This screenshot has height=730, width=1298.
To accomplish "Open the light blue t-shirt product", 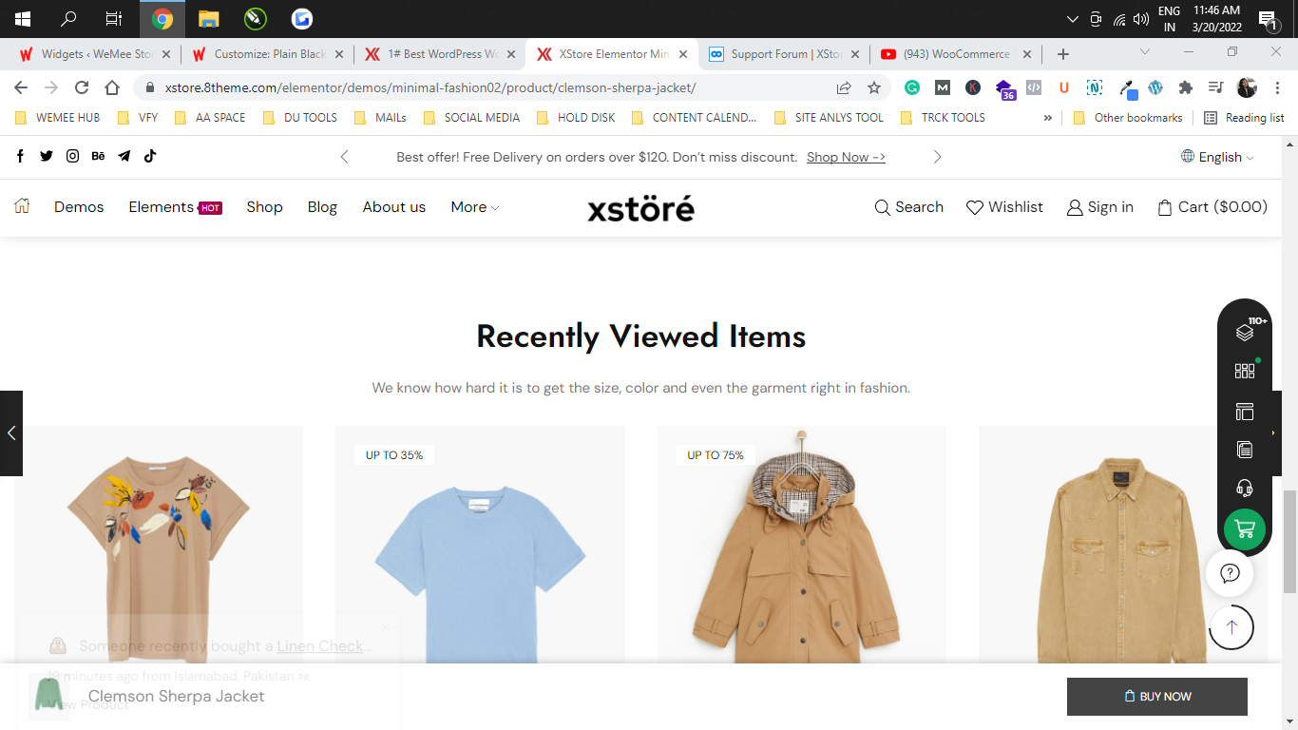I will point(480,545).
